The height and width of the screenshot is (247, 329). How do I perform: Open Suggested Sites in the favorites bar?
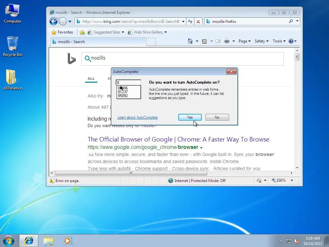point(106,32)
